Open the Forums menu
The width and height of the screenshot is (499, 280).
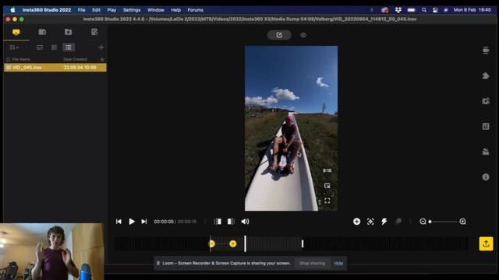(x=196, y=10)
